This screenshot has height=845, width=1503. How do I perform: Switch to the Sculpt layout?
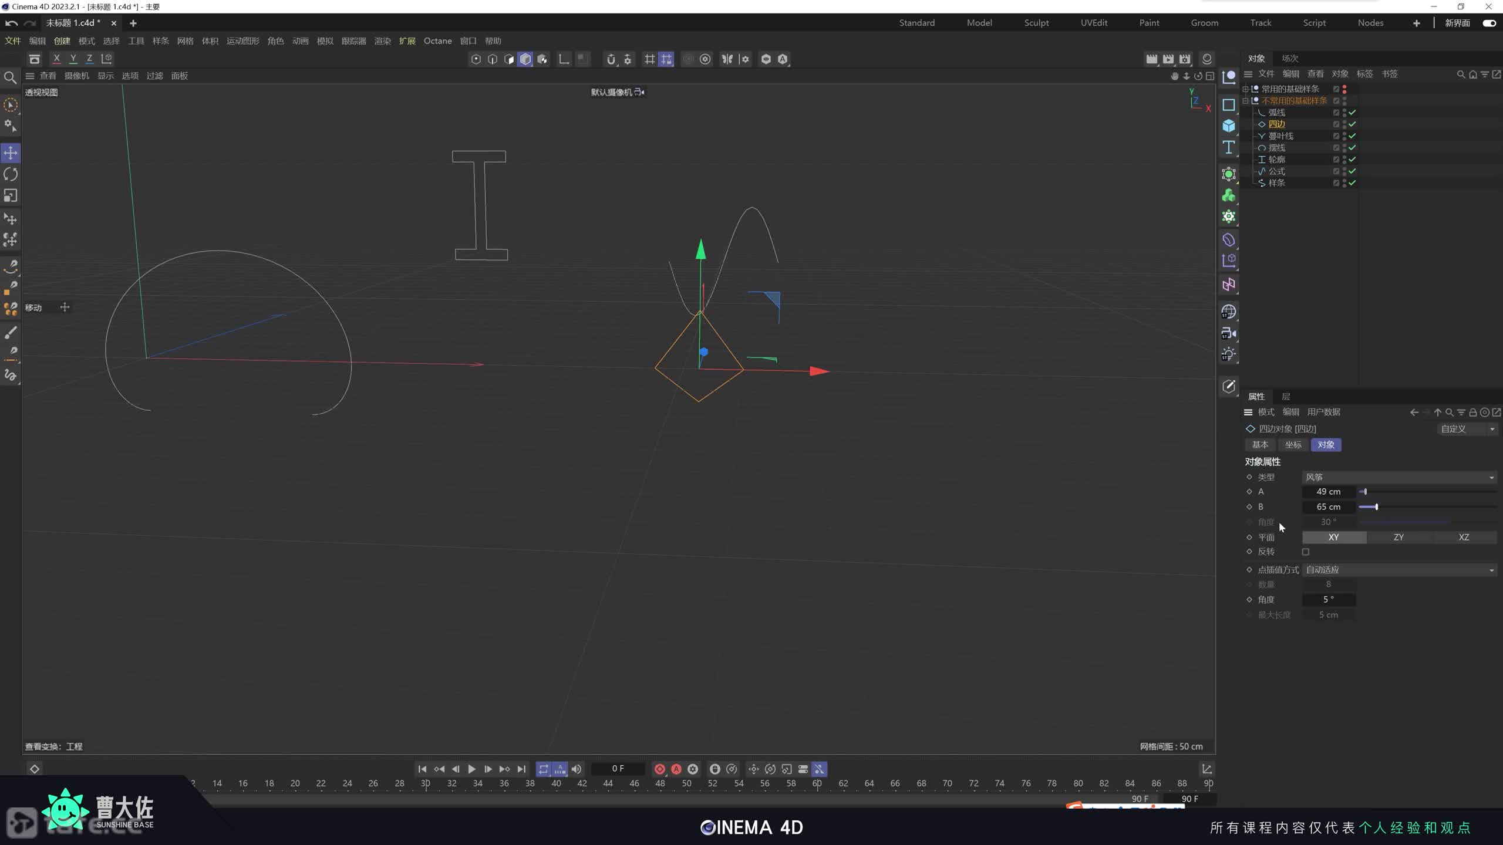(x=1036, y=23)
